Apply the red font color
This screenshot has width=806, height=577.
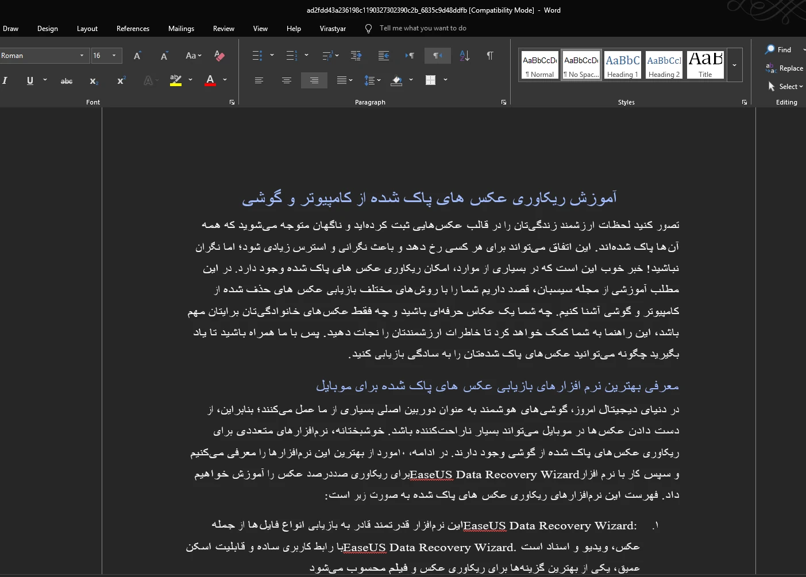[210, 80]
